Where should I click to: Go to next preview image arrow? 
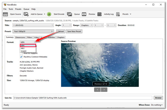(104, 90)
